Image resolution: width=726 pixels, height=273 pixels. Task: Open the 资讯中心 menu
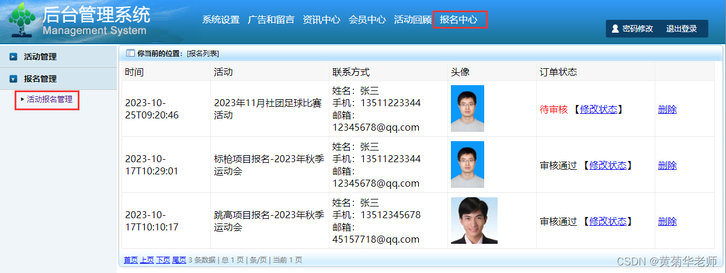(321, 19)
